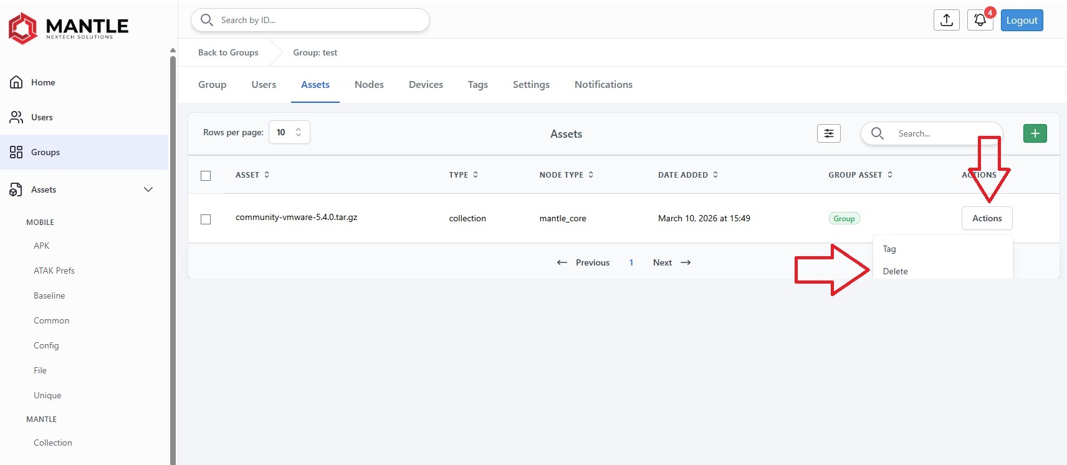
Task: Sort by ASSET column
Action: click(252, 175)
